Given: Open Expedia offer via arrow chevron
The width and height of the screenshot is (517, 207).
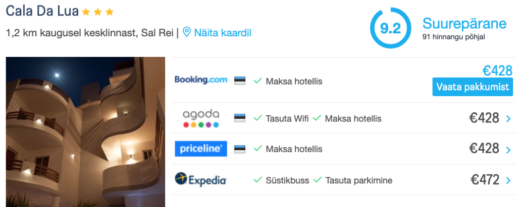Looking at the screenshot, I should (508, 180).
